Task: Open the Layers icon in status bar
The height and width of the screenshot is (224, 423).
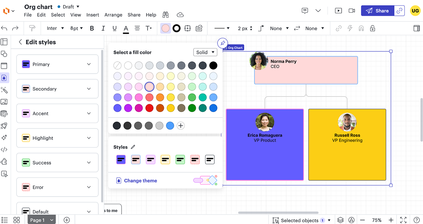Action: click(340, 220)
